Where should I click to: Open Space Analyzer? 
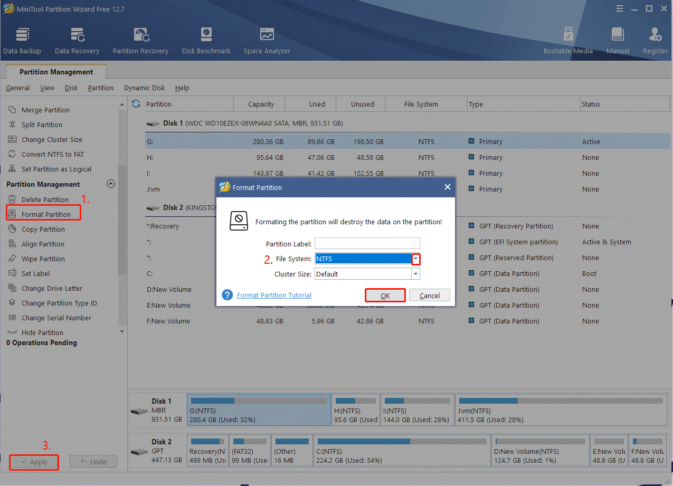click(267, 41)
